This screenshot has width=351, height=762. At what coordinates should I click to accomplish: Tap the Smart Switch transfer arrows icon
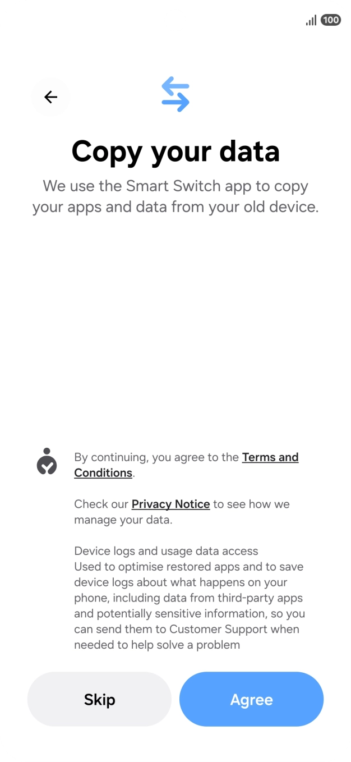coord(175,94)
